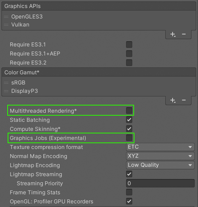Click the Compute Skinning* label
The image size is (198, 207).
coord(35,129)
